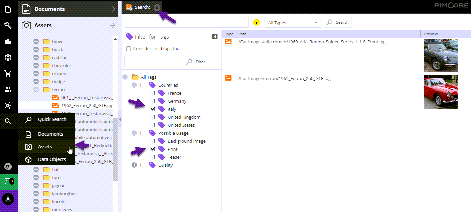Open the Users people icon

pyautogui.click(x=8, y=89)
